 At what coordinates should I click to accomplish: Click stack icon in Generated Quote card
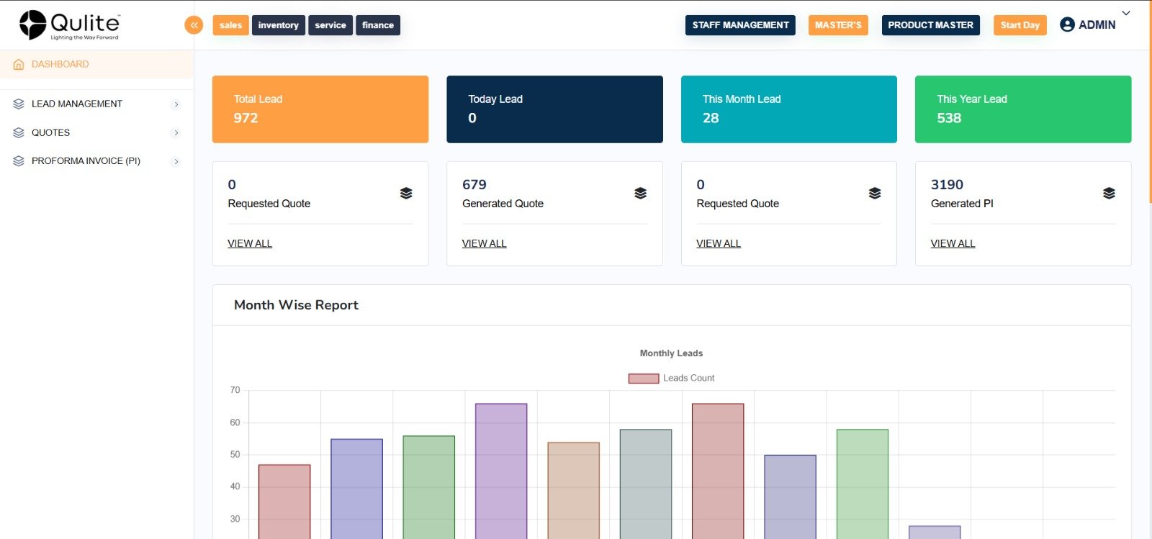(640, 193)
